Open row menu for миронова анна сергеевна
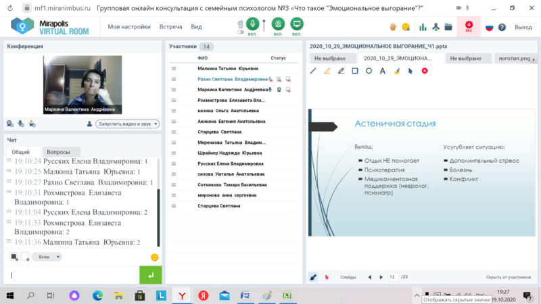The image size is (541, 304). [174, 195]
